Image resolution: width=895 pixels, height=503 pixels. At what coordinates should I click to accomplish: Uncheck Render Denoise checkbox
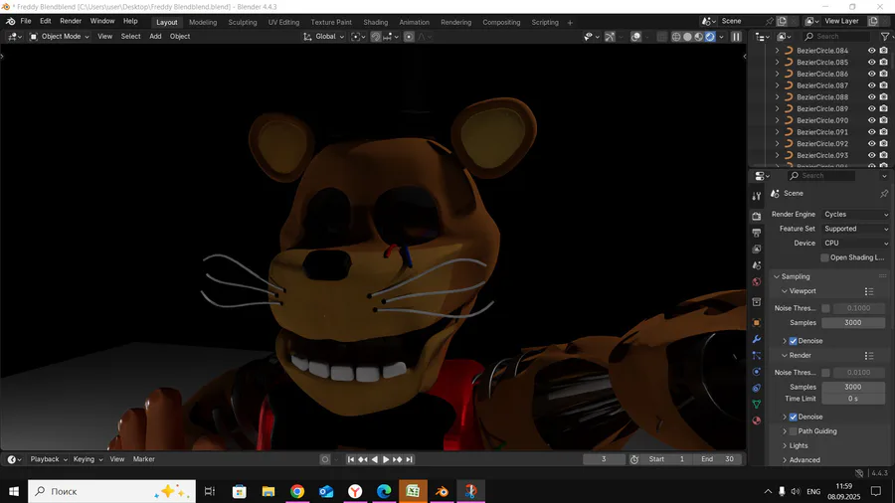click(793, 417)
